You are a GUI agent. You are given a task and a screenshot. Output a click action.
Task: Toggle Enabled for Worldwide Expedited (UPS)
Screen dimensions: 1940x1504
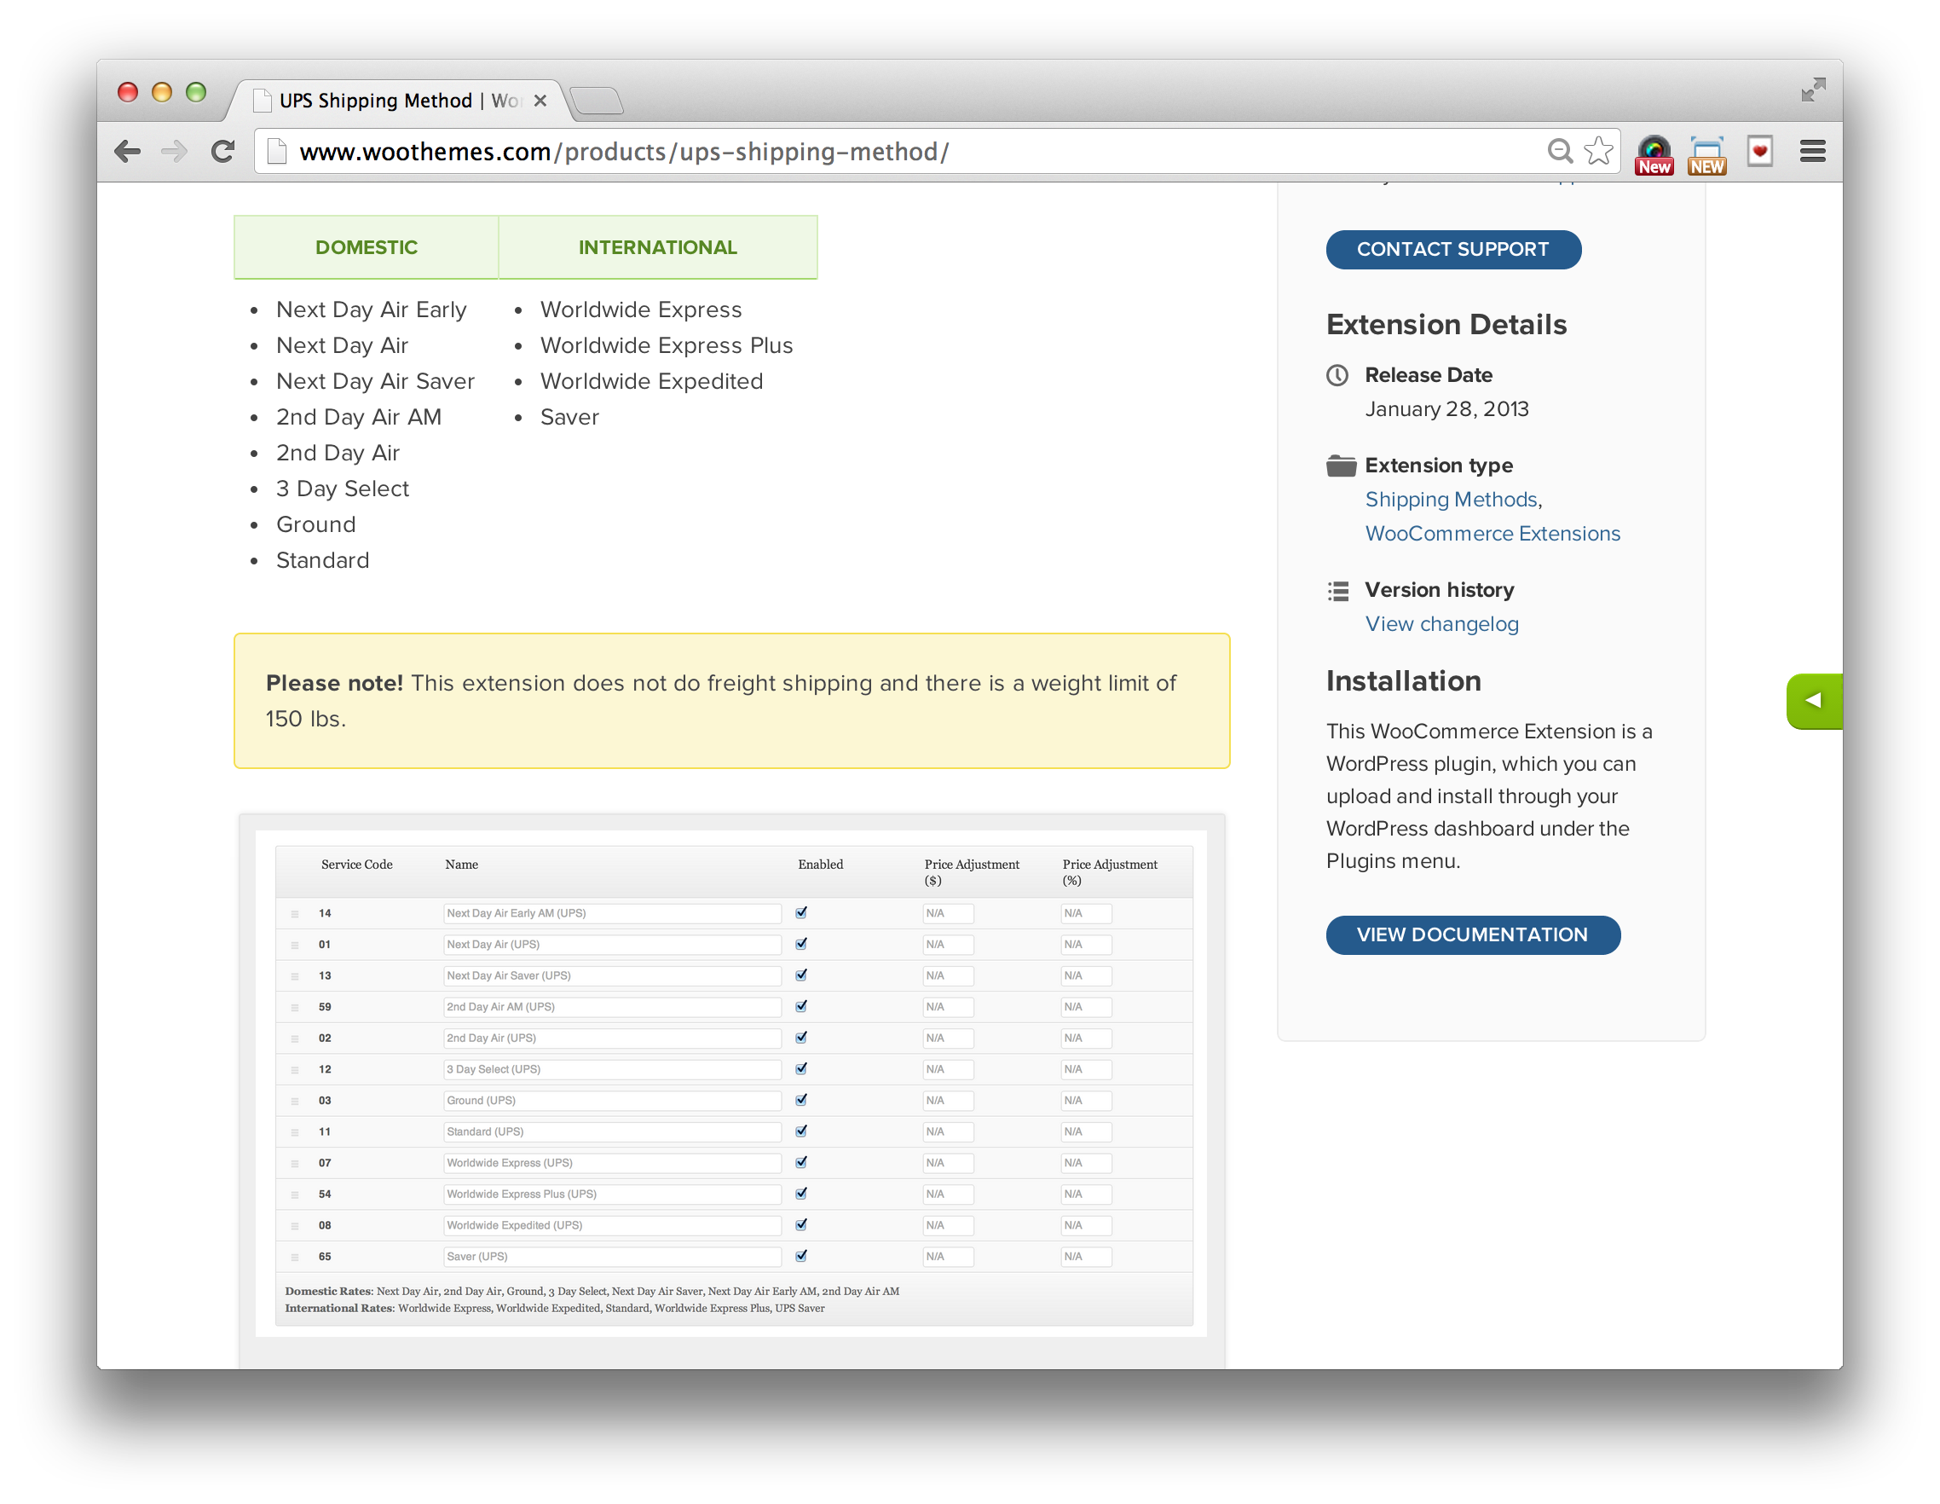point(801,1224)
